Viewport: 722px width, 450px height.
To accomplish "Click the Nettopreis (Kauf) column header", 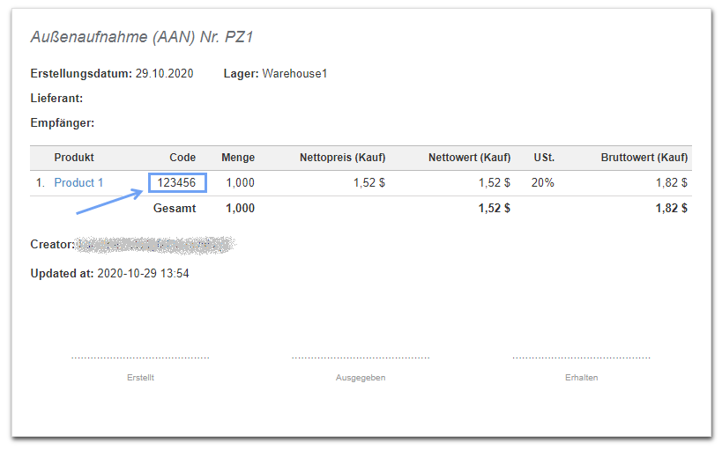I will pyautogui.click(x=343, y=158).
